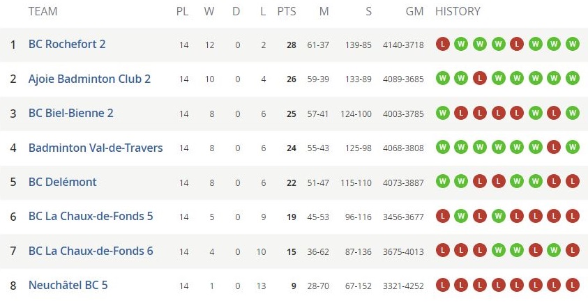Click the last win icon in BC Rochefort 2 history
Viewport: 588px width, 303px height.
[x=572, y=44]
